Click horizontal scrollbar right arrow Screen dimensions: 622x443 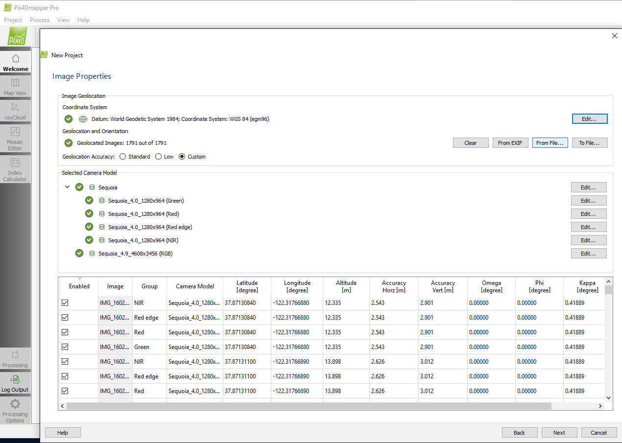600,406
